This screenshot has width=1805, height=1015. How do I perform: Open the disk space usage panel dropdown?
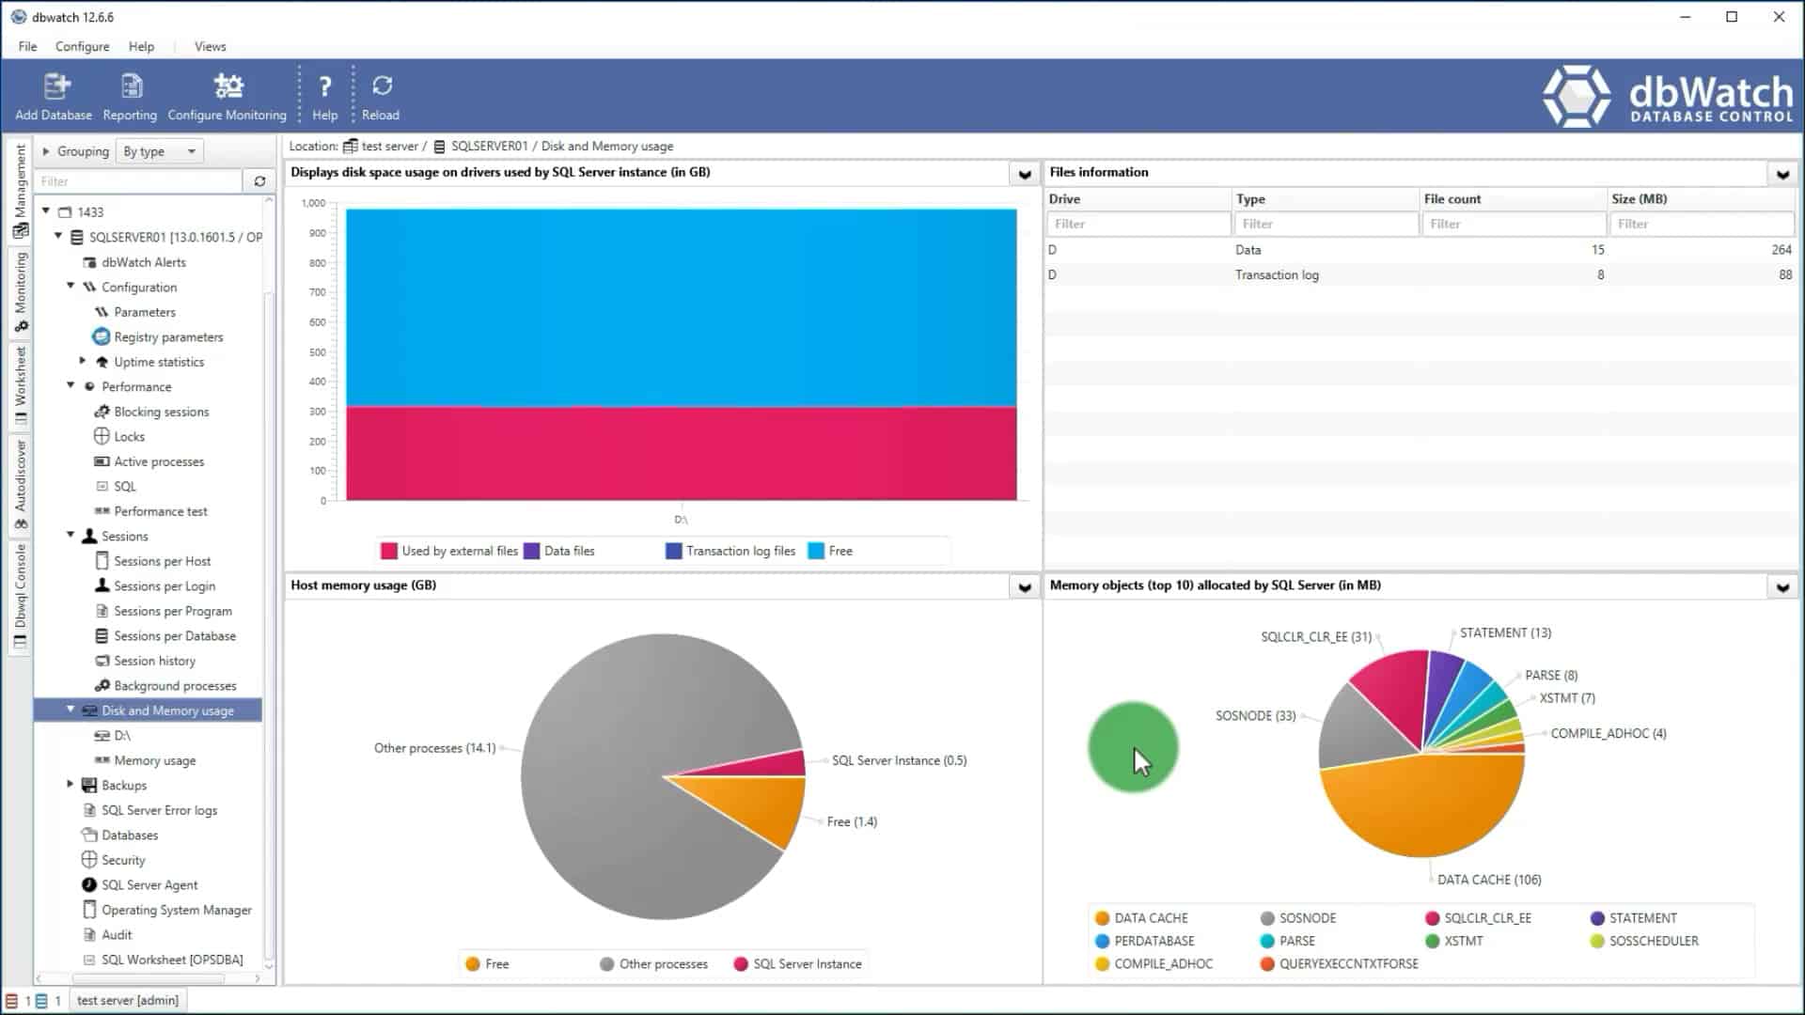pos(1025,174)
